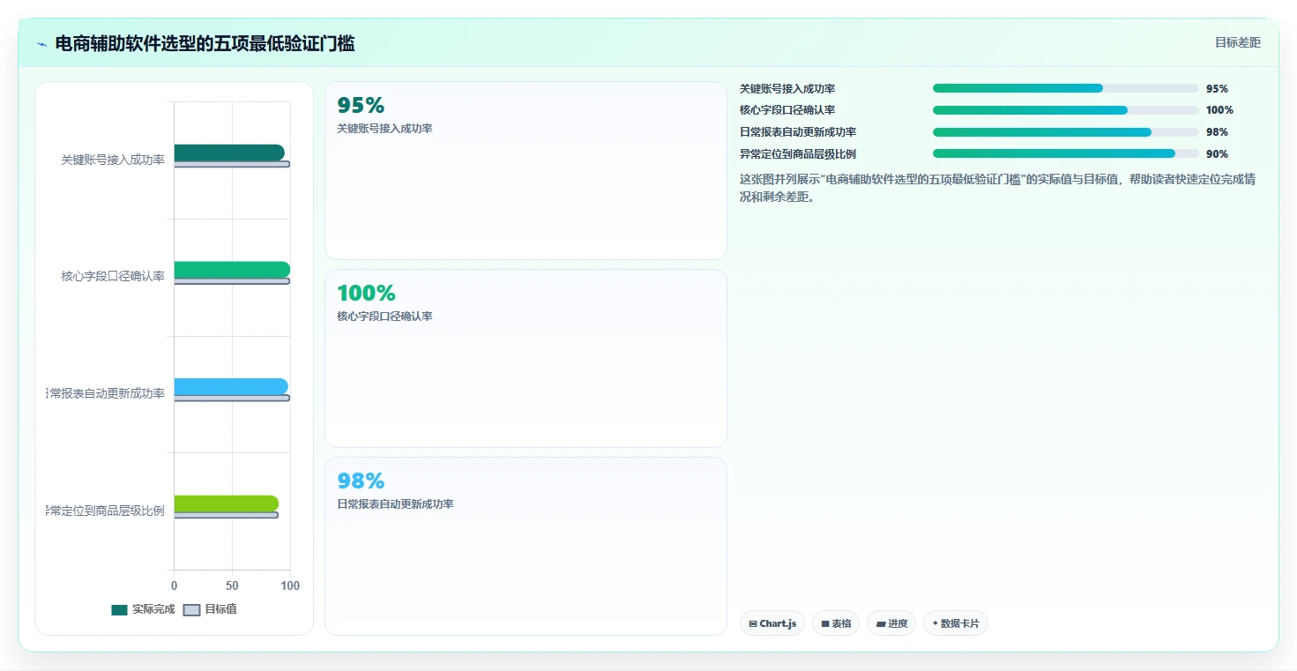Click the gray target bar under 关键账号接入成功率
The width and height of the screenshot is (1297, 671).
232,164
